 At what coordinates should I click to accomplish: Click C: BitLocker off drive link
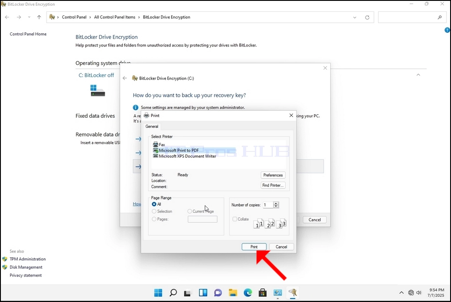click(x=96, y=75)
